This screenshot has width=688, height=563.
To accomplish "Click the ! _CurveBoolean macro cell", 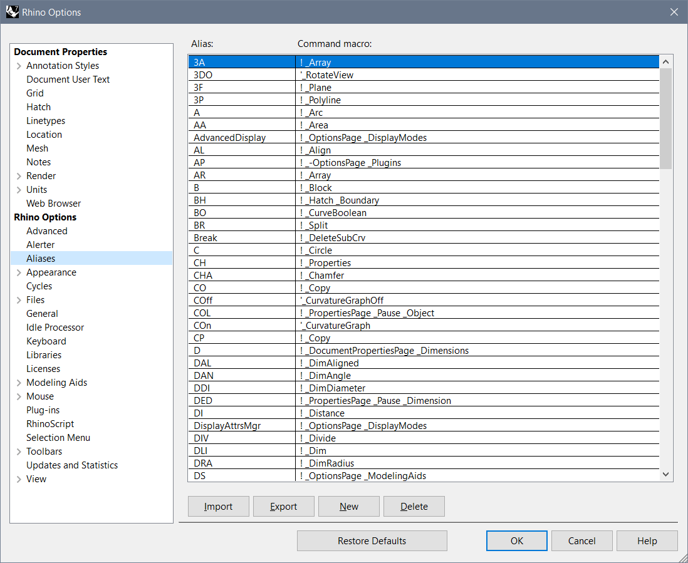I will 477,213.
